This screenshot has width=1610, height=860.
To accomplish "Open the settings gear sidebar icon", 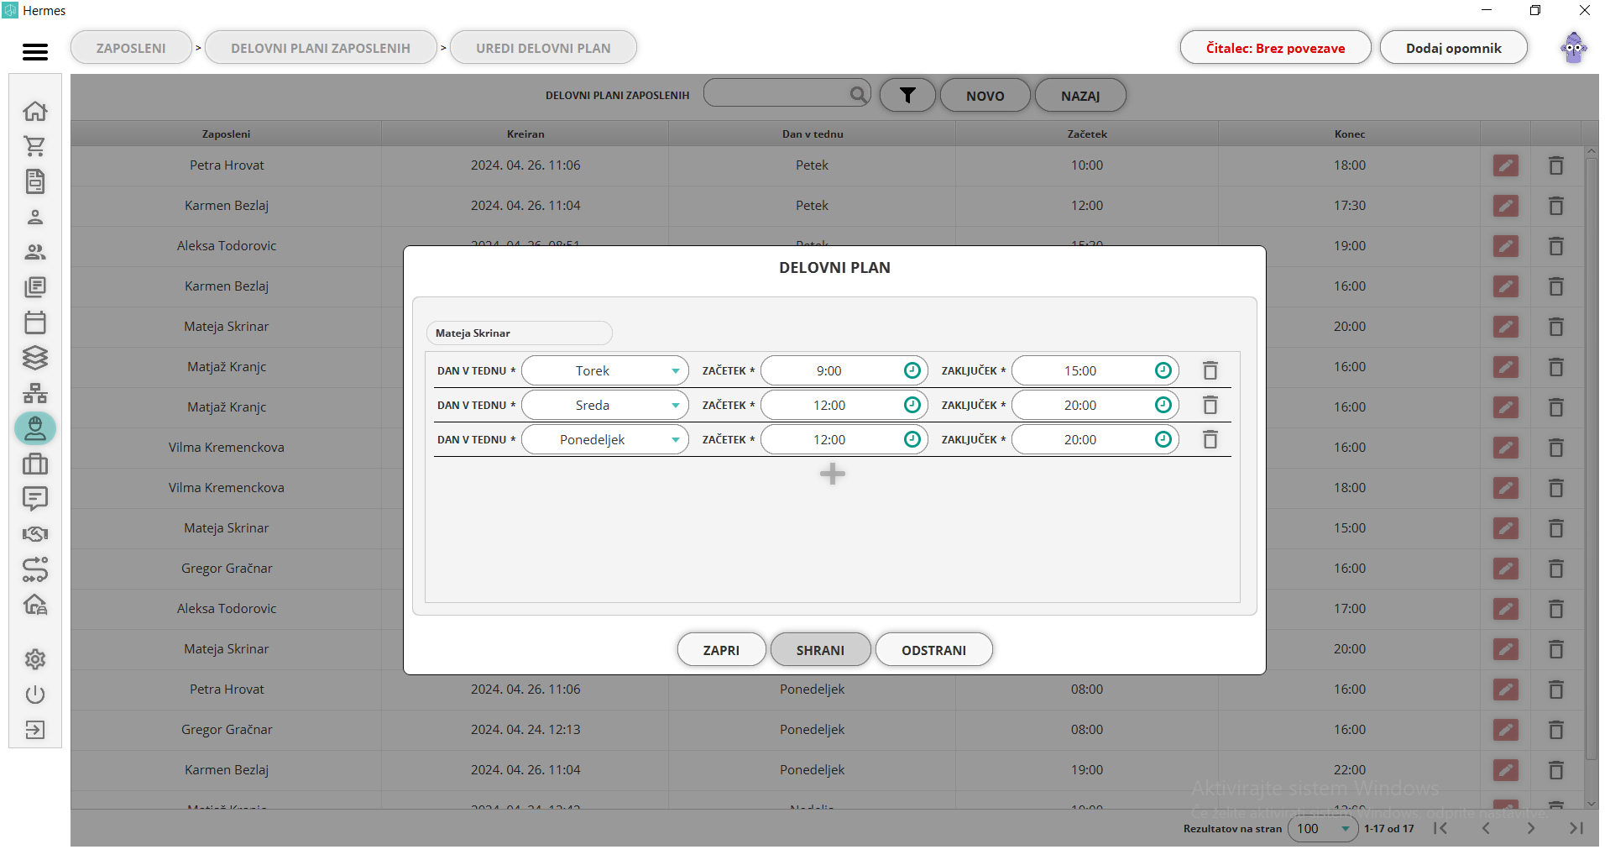I will pyautogui.click(x=35, y=659).
